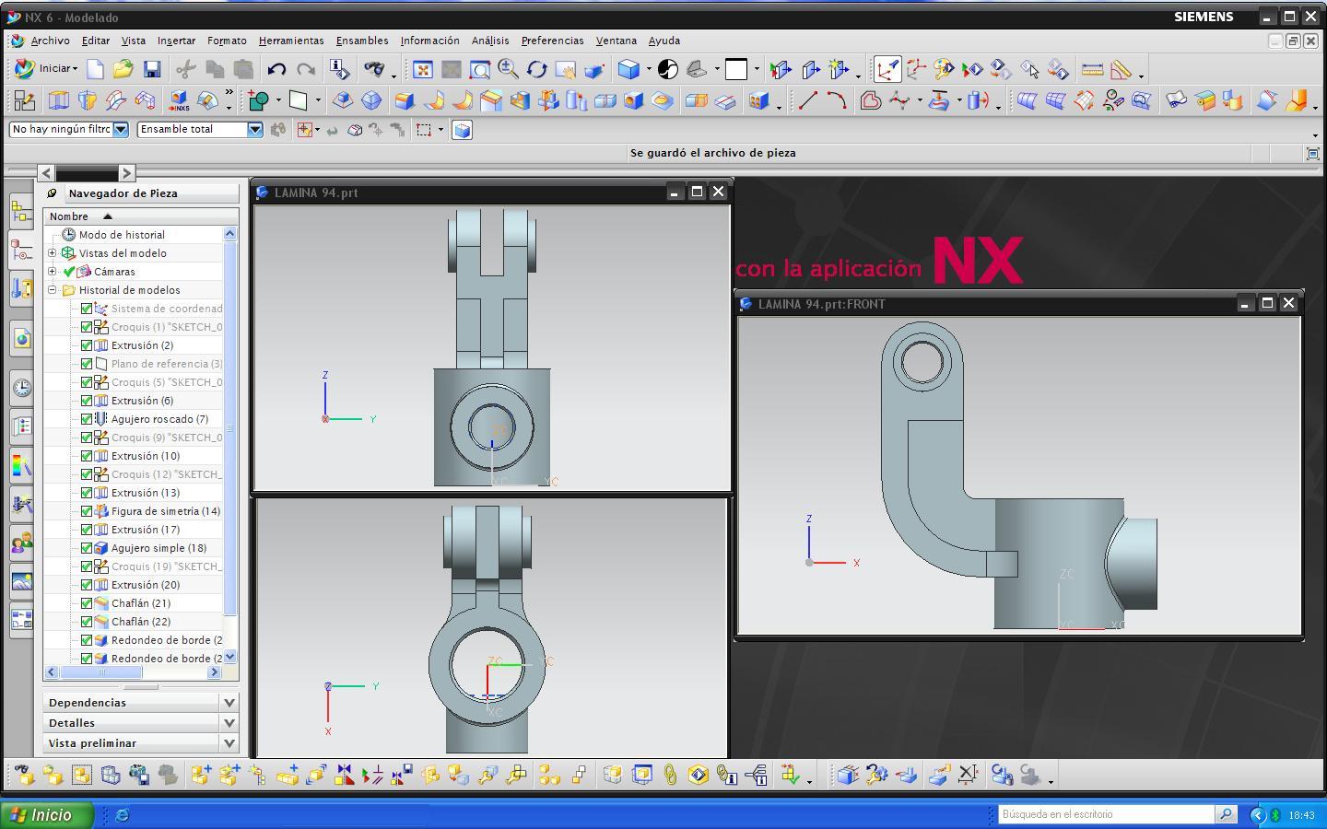Uncheck the Extrusión (2) feature checkbox
The image size is (1327, 829).
point(87,345)
